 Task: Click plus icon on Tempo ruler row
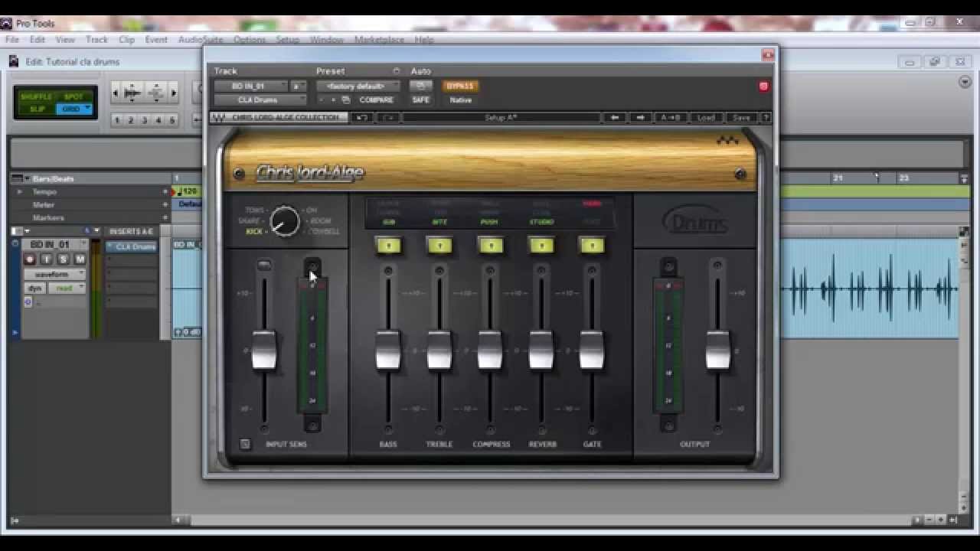165,191
